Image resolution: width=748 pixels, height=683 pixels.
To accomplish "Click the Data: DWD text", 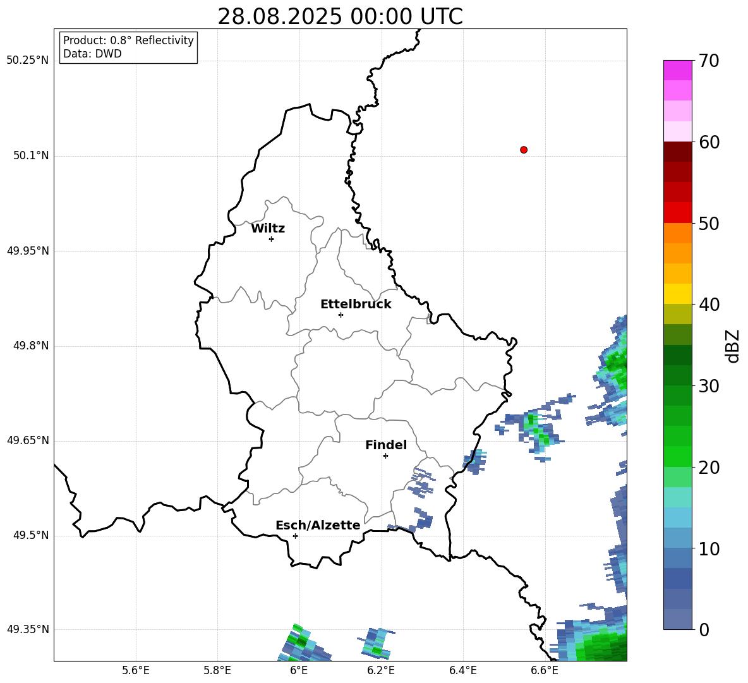I will [x=92, y=54].
